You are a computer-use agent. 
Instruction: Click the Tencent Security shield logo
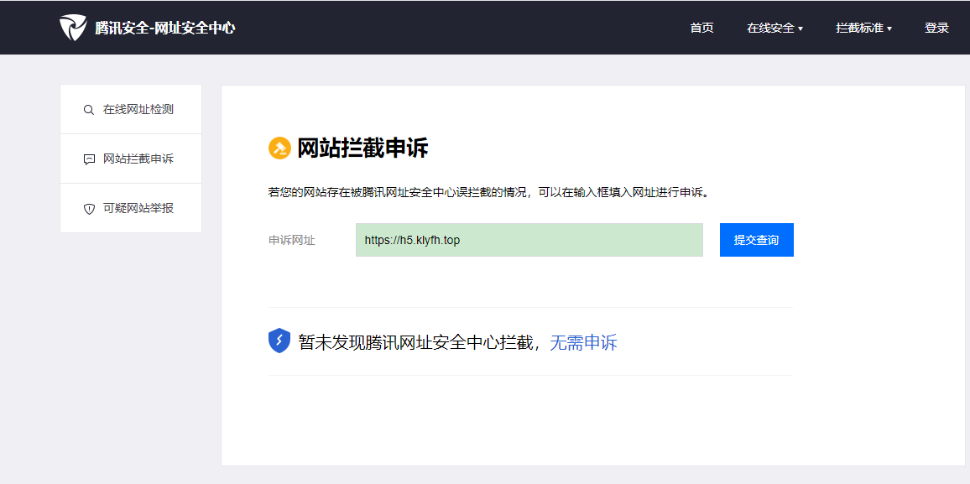pyautogui.click(x=73, y=28)
